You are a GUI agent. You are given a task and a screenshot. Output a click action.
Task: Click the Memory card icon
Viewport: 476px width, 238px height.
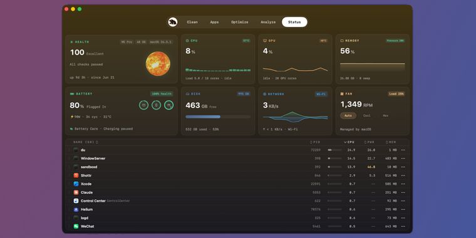coord(342,41)
